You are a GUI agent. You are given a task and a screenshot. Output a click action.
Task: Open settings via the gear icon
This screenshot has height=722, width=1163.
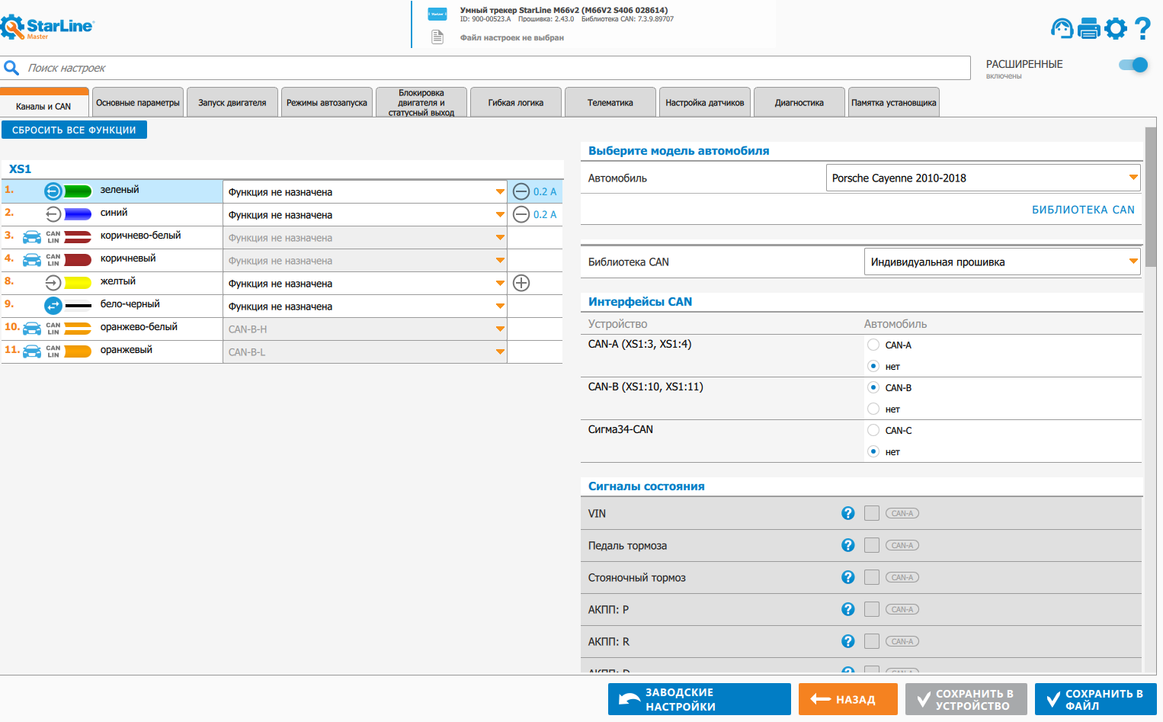point(1116,29)
